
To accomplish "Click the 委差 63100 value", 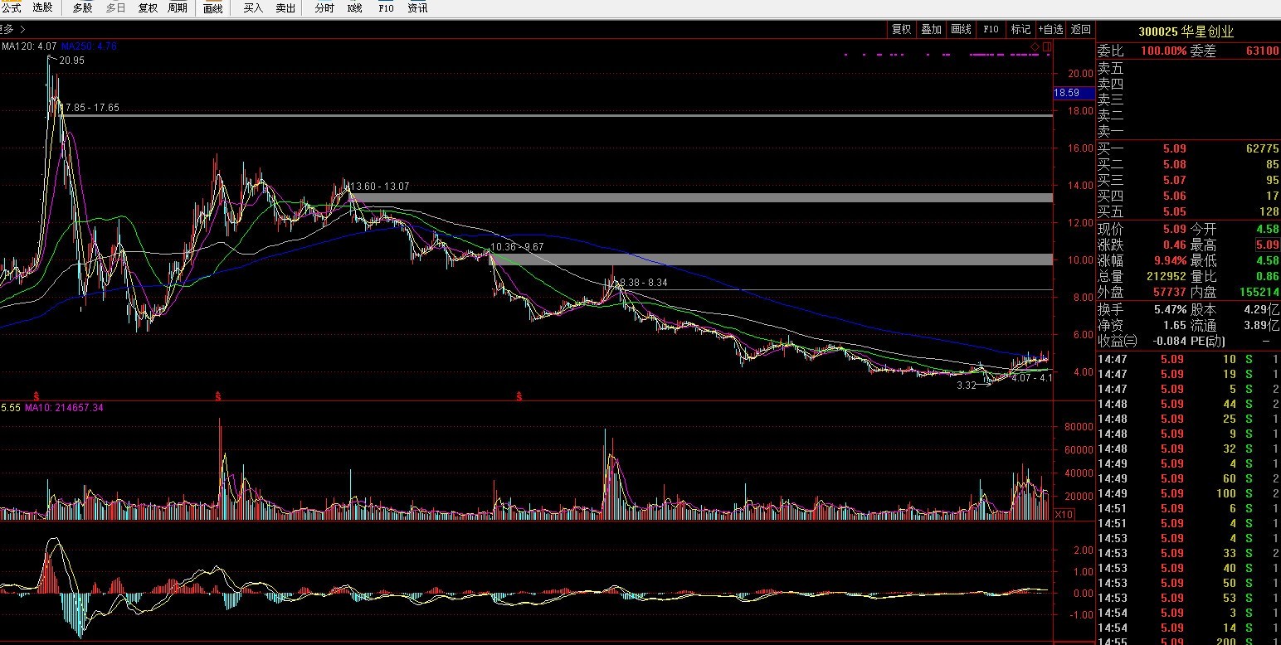I will click(1262, 51).
